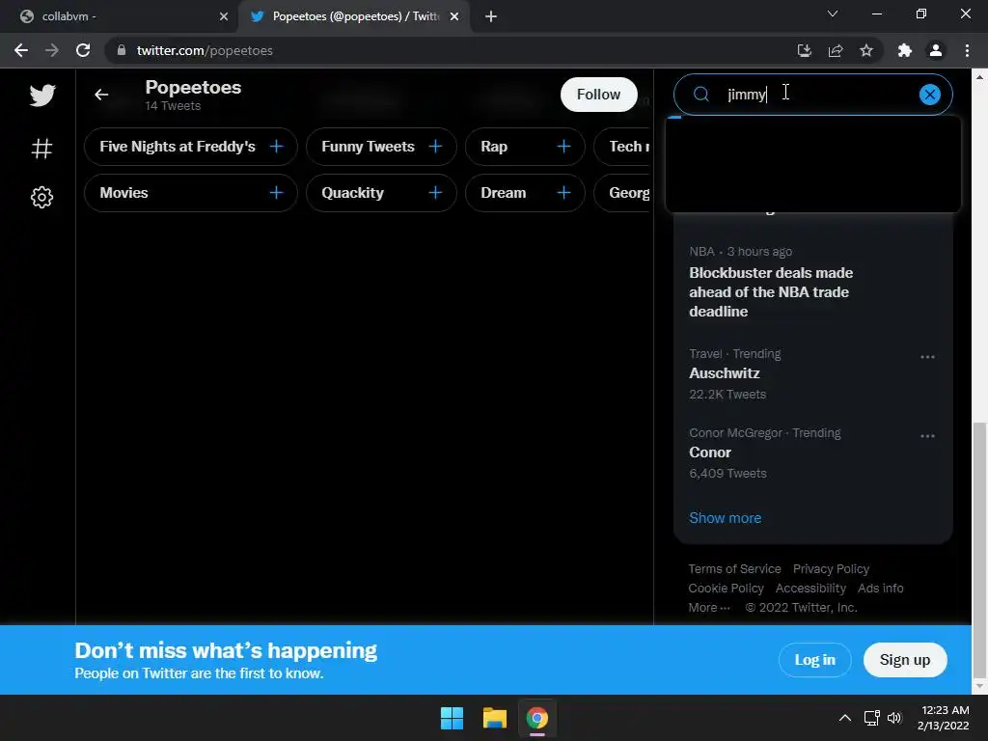Reload the current page
This screenshot has width=988, height=741.
pos(83,50)
